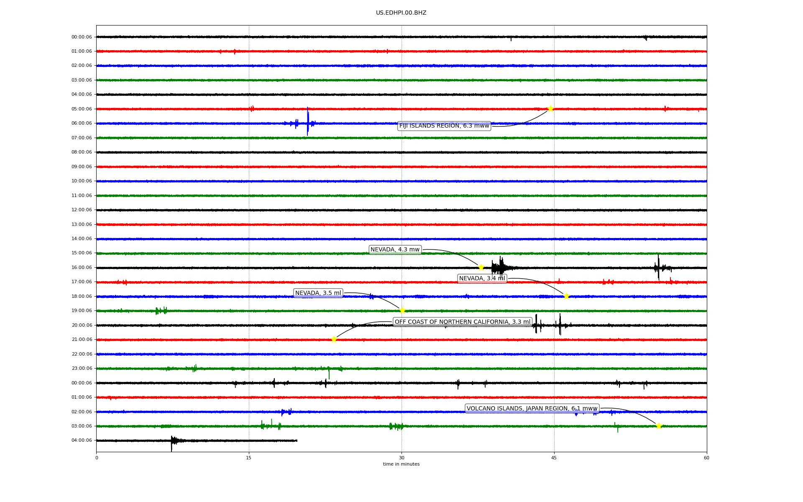Image resolution: width=803 pixels, height=502 pixels.
Task: Click the 45 minute x-axis tick label
Action: pyautogui.click(x=554, y=458)
